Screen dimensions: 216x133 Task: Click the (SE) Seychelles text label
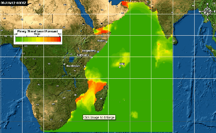point(122,64)
